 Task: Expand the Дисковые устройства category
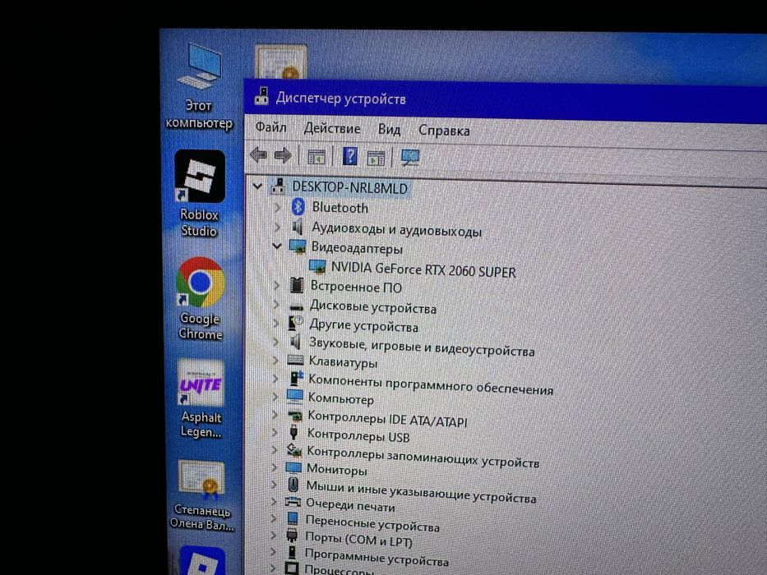(x=276, y=305)
